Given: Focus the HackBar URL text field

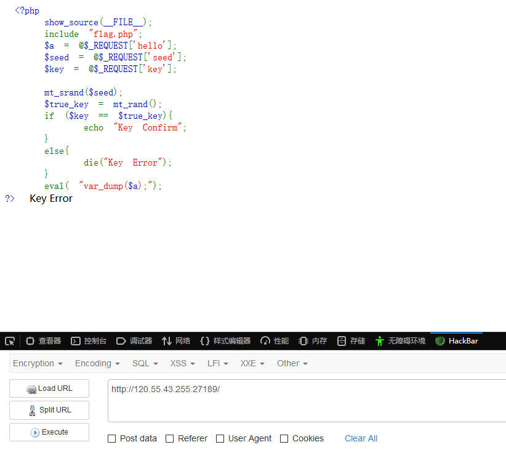Looking at the screenshot, I should pos(307,401).
